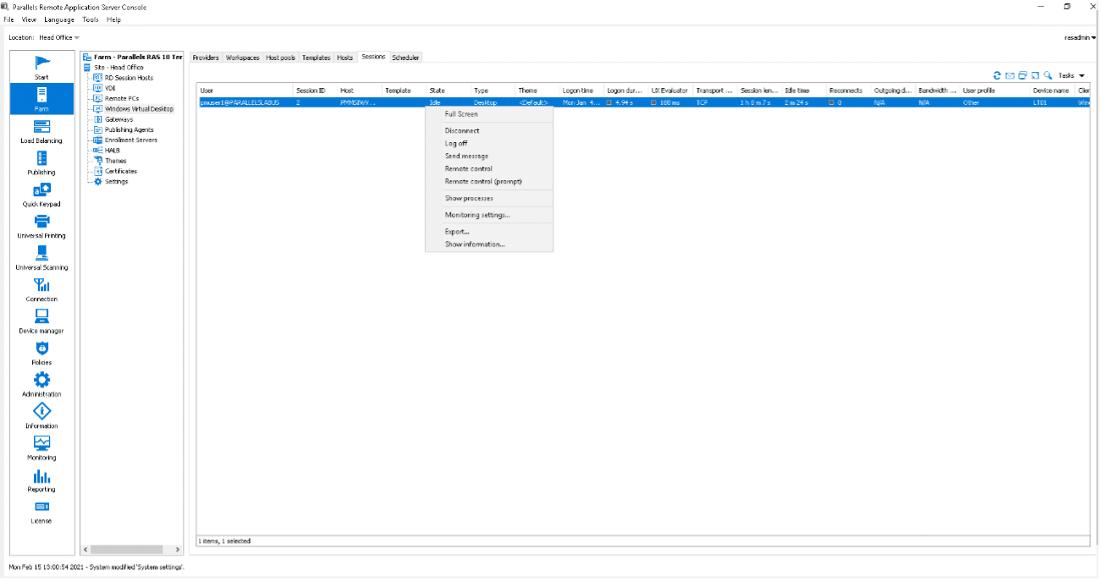Choose Remote control (prompt) menu entry

pos(488,181)
